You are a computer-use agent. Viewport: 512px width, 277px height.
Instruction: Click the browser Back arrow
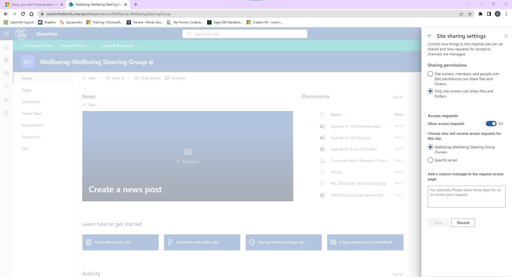click(6, 14)
